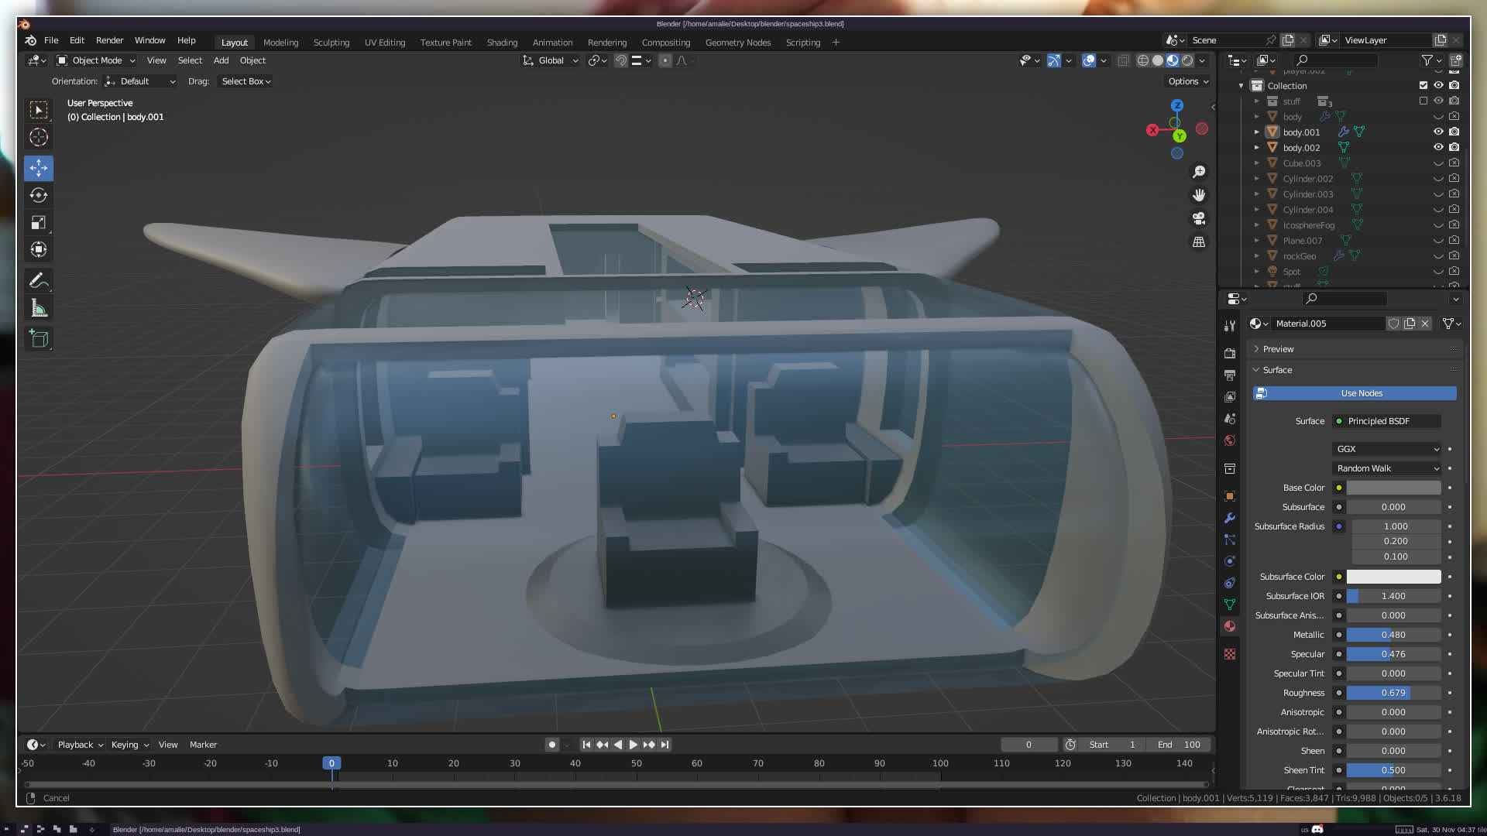Click the viewport Options button

[x=1187, y=81]
